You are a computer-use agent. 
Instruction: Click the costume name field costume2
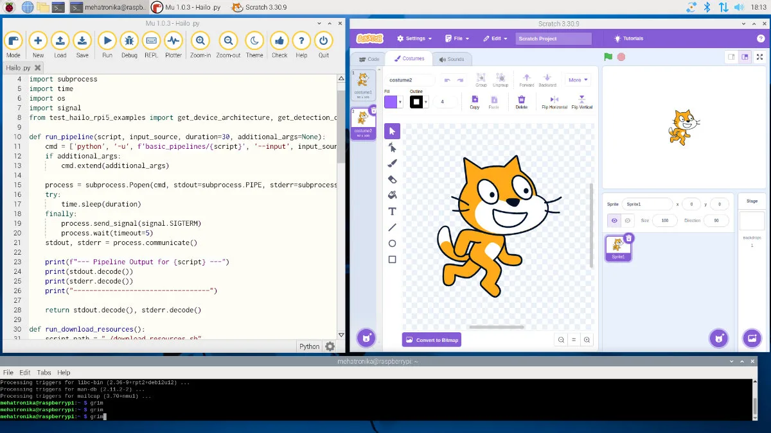[x=410, y=80]
